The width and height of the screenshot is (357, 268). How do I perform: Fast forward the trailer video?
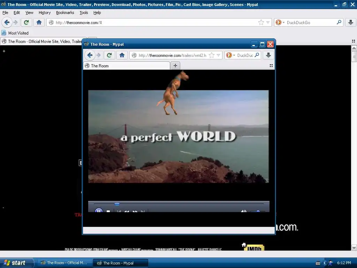pyautogui.click(x=135, y=211)
